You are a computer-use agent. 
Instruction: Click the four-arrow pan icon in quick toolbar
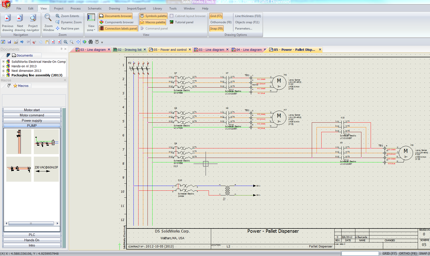click(78, 42)
